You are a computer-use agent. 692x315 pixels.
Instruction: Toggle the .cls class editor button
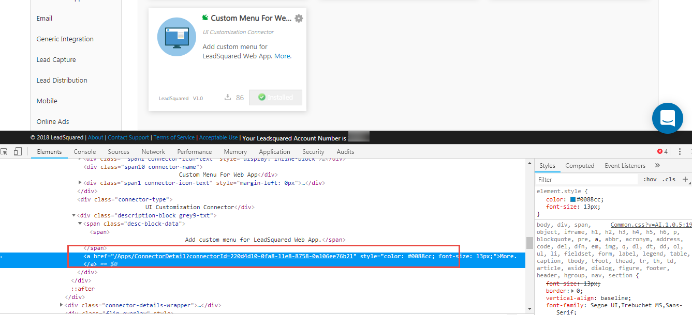(x=670, y=180)
